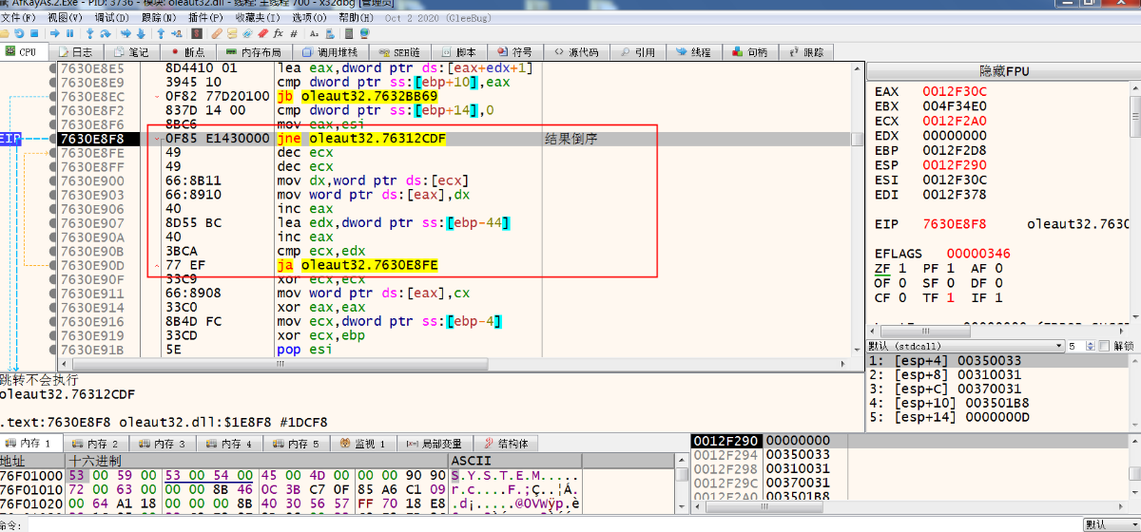Open the Calculator toolbar icon
The image size is (1141, 532).
(349, 33)
